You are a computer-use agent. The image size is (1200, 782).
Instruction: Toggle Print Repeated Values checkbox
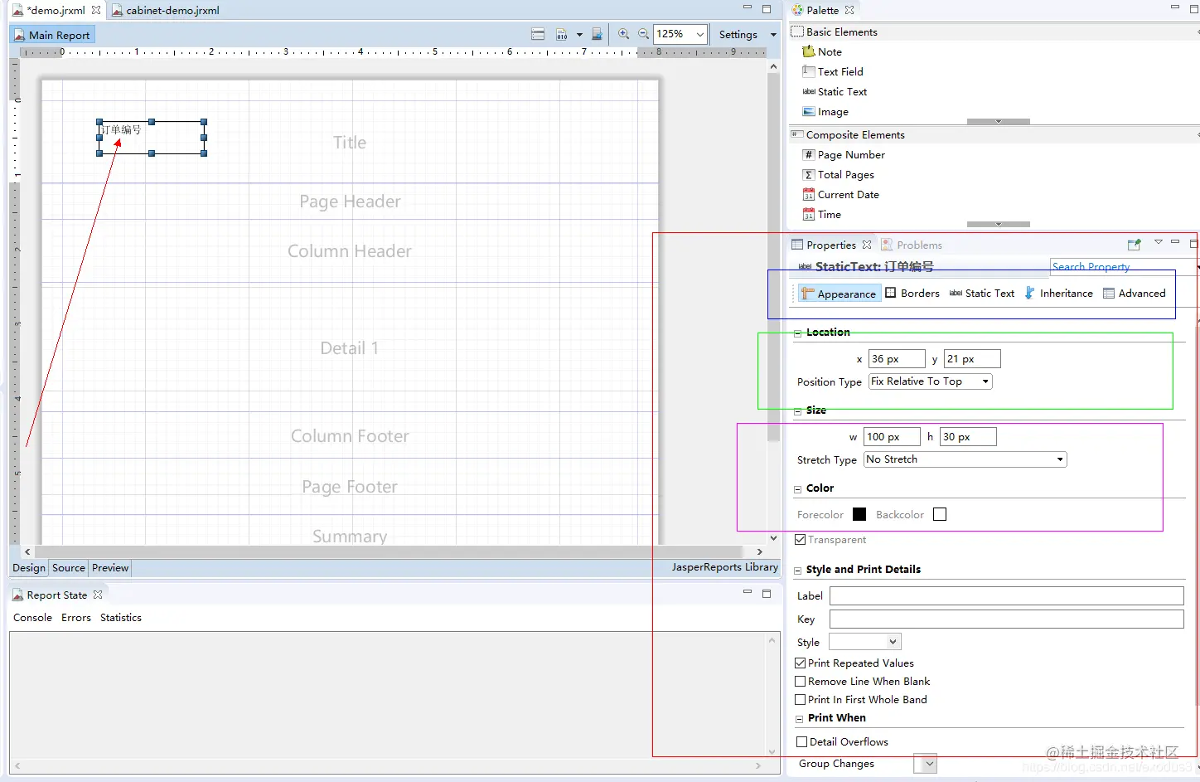pyautogui.click(x=801, y=663)
